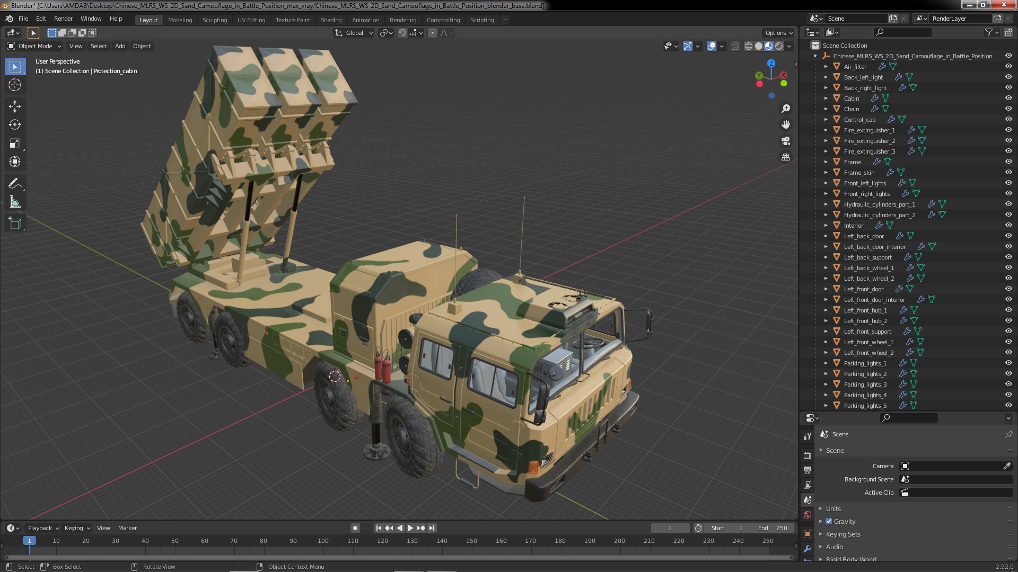Select the 3D Cursor tool

coord(15,85)
